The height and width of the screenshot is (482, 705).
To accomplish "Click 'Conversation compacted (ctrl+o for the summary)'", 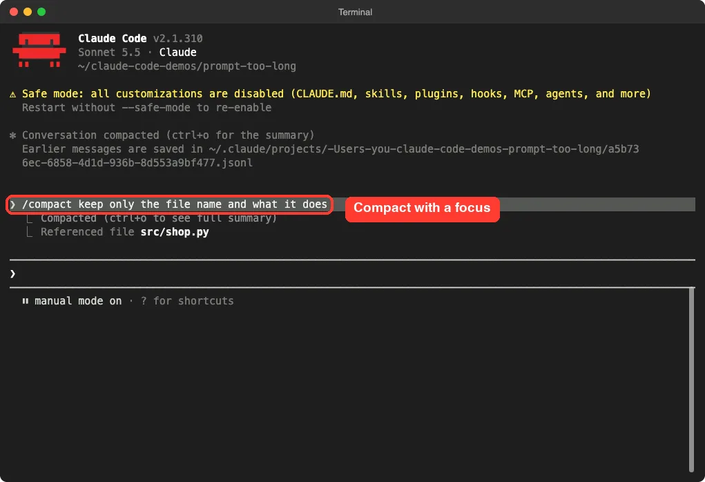I will [x=168, y=135].
